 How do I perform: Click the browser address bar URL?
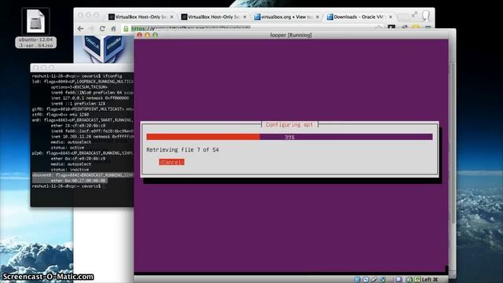191,28
